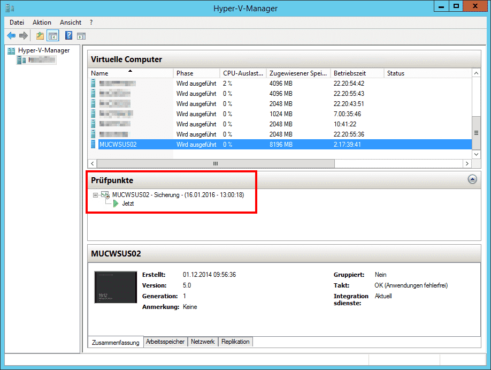Select the VM with uptime 22.20:55:43
The image size is (491, 370).
[x=281, y=94]
